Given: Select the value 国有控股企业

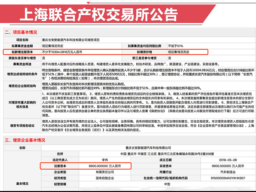Looking at the screenshot, I should (105, 178).
